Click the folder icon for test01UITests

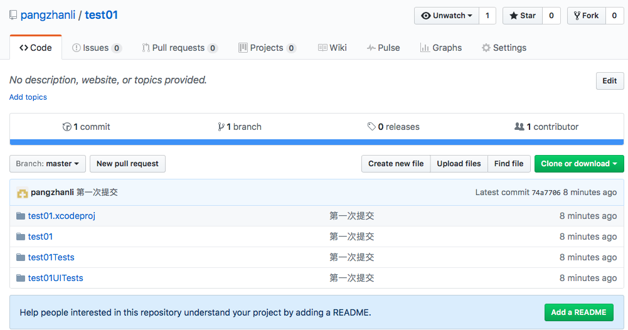tap(21, 278)
